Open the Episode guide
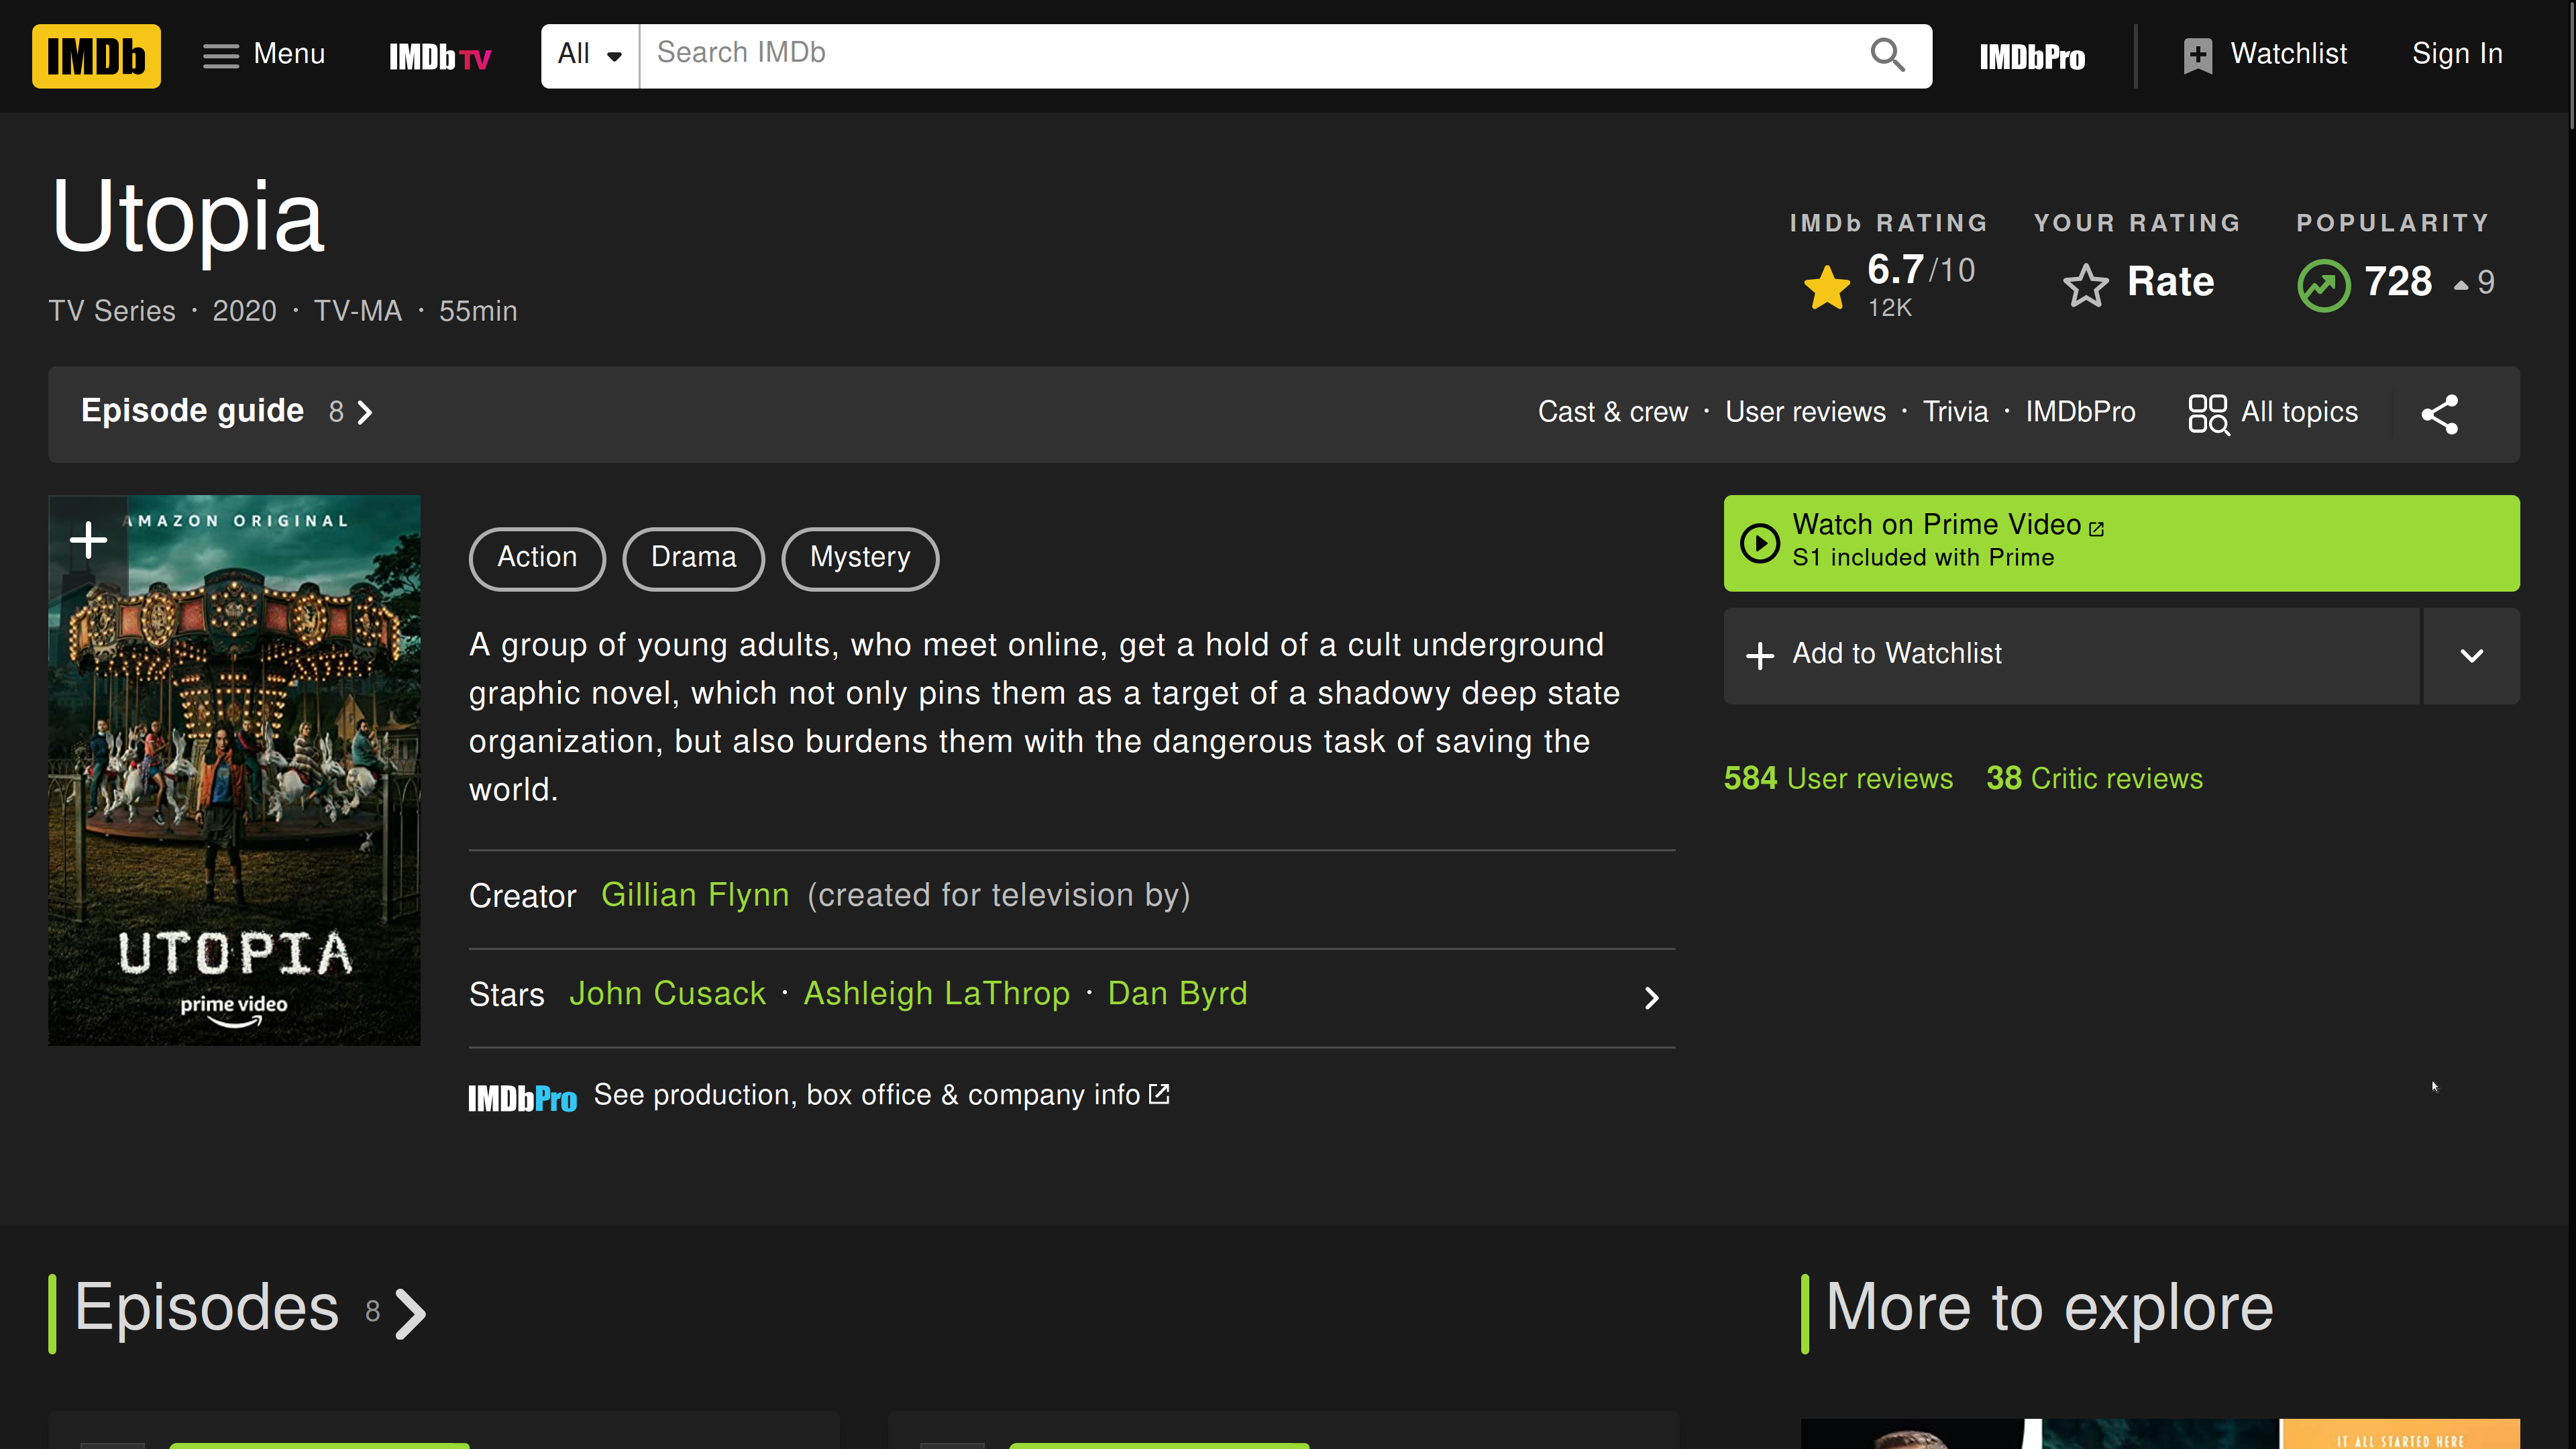 pyautogui.click(x=192, y=411)
